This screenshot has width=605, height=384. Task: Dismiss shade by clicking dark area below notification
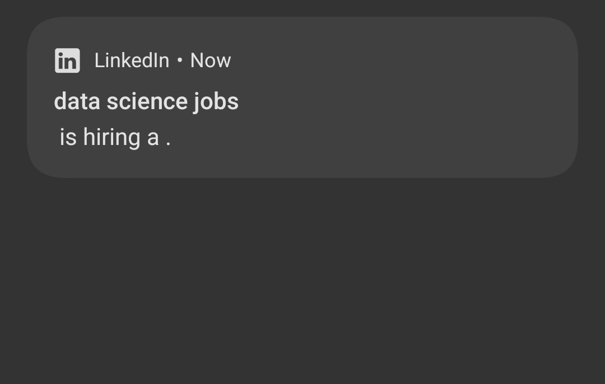pyautogui.click(x=302, y=282)
